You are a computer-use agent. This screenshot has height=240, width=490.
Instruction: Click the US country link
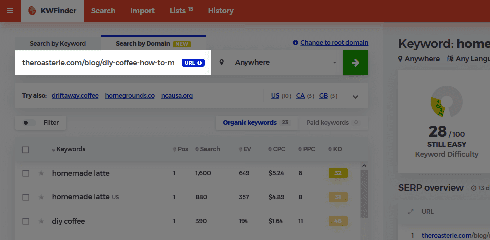pos(275,96)
